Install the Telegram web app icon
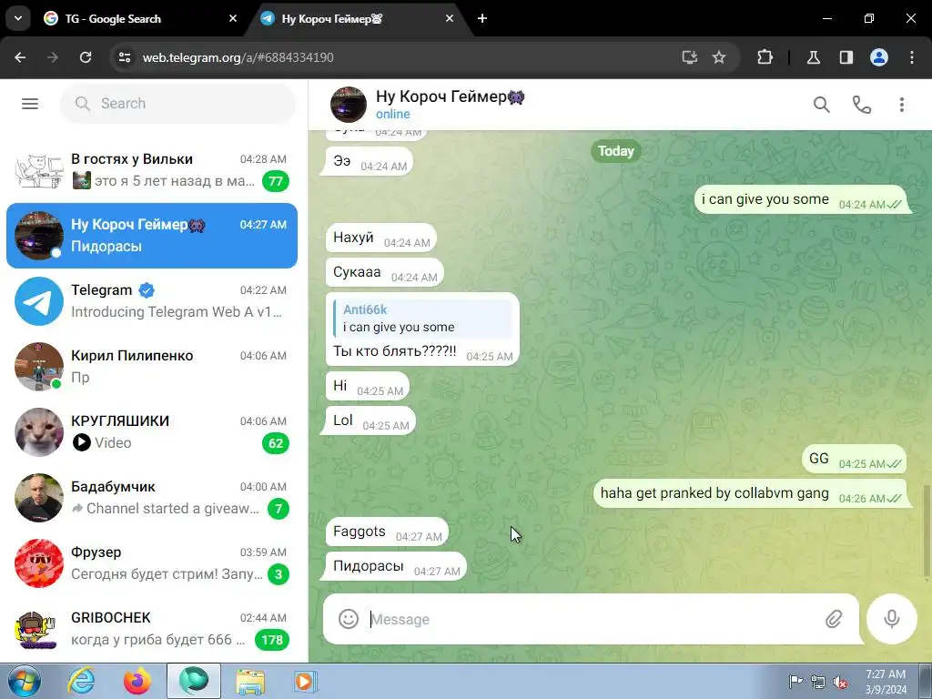Viewport: 932px width, 699px height. point(690,57)
